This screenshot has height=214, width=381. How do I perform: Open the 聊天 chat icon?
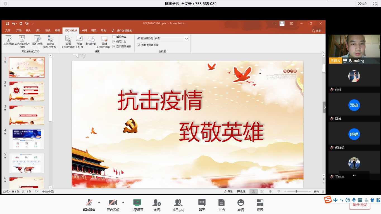click(x=202, y=203)
